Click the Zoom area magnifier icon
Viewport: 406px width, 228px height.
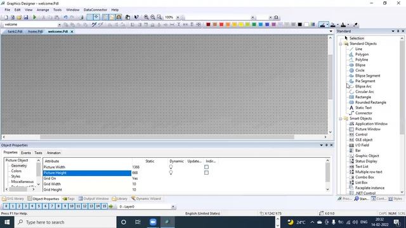(159, 17)
